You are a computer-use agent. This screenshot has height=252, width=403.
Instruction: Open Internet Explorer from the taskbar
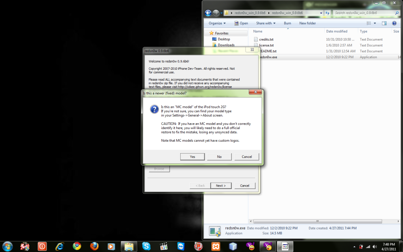[59, 246]
